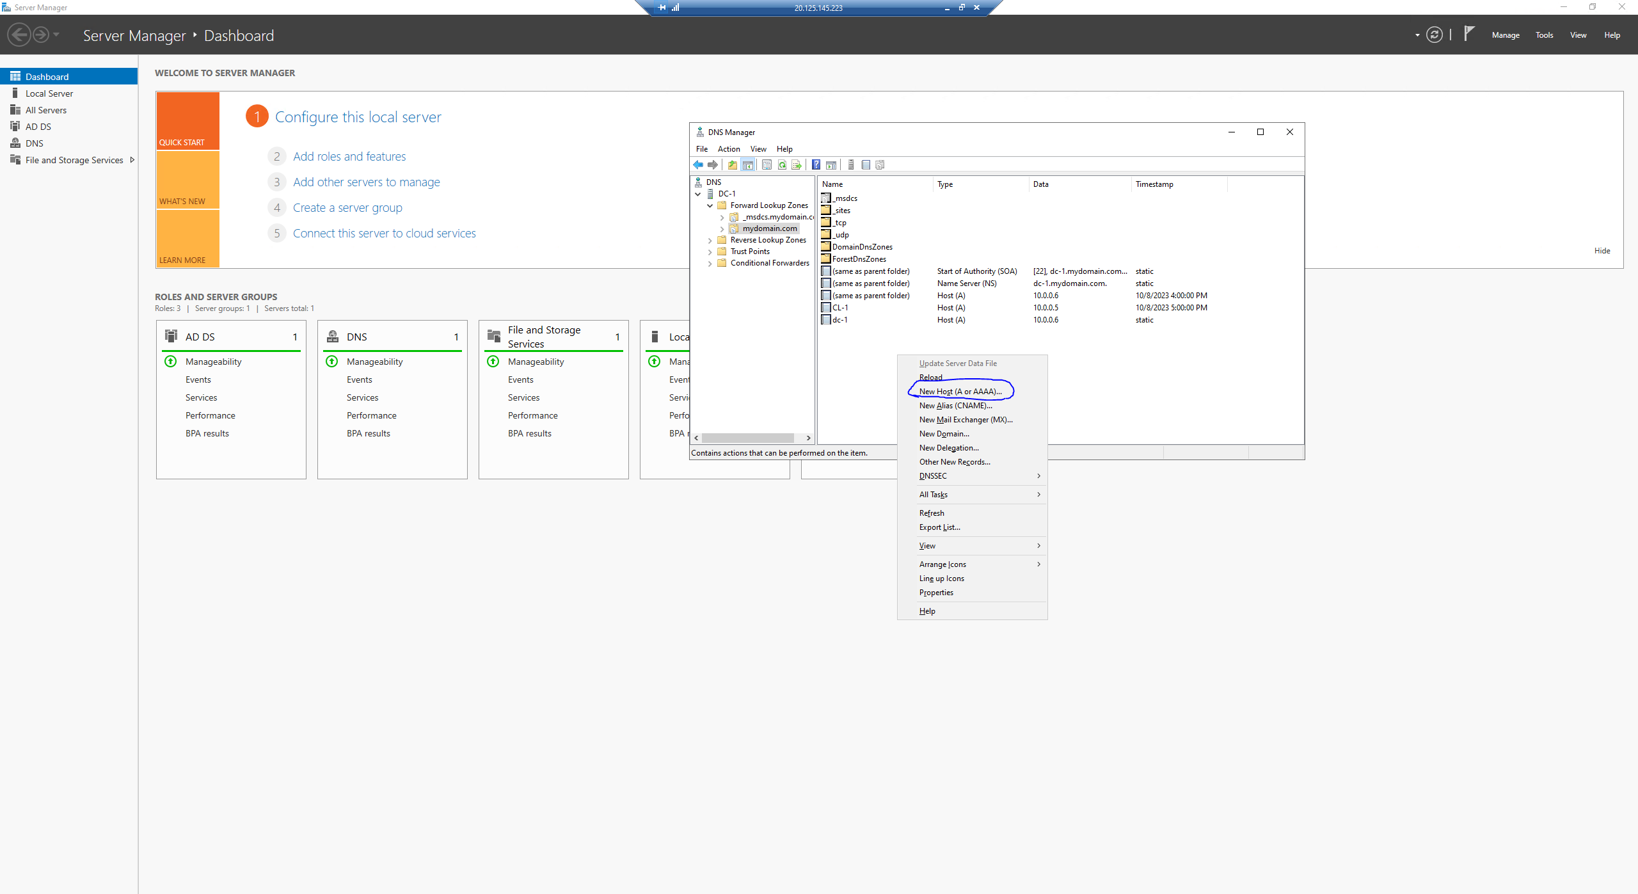Show or hide the Action pane icon
The height and width of the screenshot is (894, 1638).
click(x=831, y=165)
